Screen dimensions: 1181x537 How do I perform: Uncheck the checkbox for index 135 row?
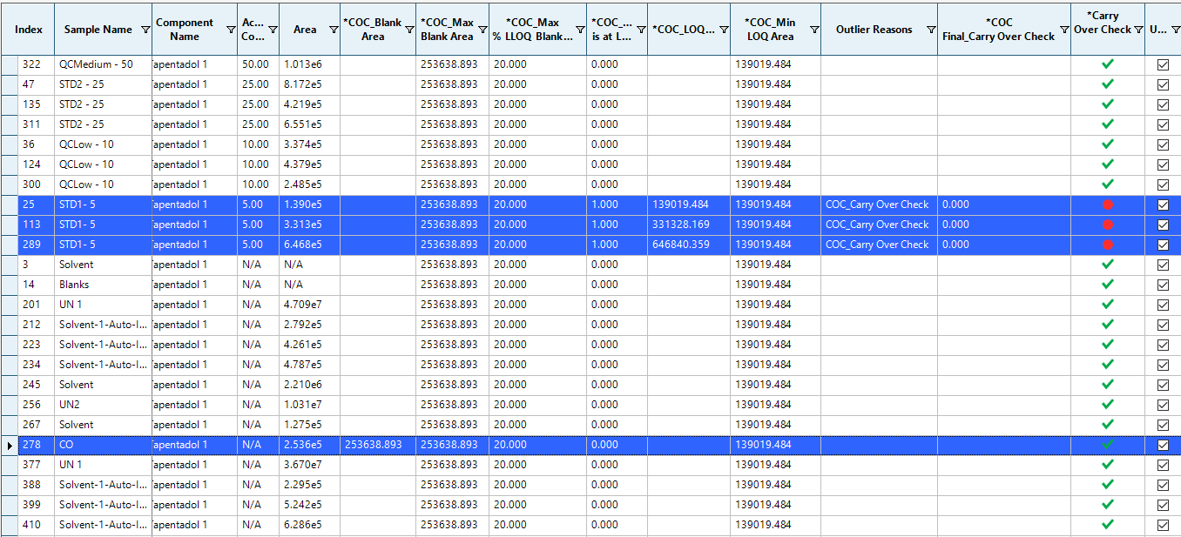1163,104
